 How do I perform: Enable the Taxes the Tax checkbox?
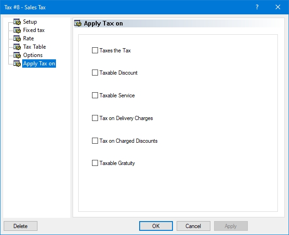(95, 51)
